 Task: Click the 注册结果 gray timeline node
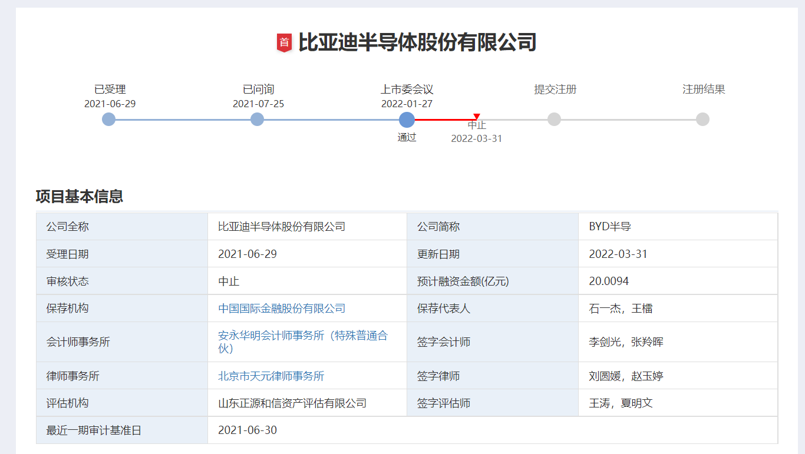[702, 120]
